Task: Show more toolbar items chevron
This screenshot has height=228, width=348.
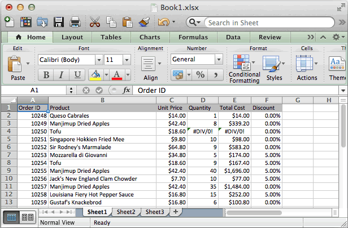Action: point(342,22)
